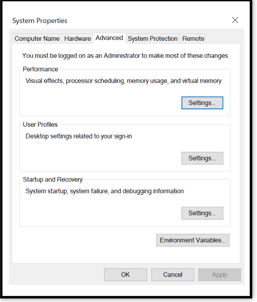This screenshot has width=257, height=302.
Task: Go to the System Protection tab
Action: click(152, 39)
